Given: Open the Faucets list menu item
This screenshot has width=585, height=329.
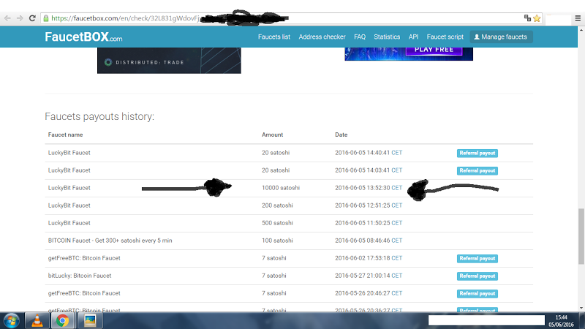Looking at the screenshot, I should 274,37.
